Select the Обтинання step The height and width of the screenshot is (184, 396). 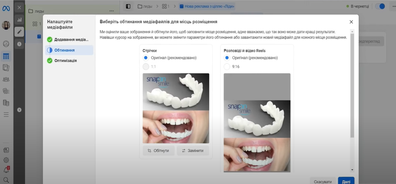pyautogui.click(x=69, y=50)
